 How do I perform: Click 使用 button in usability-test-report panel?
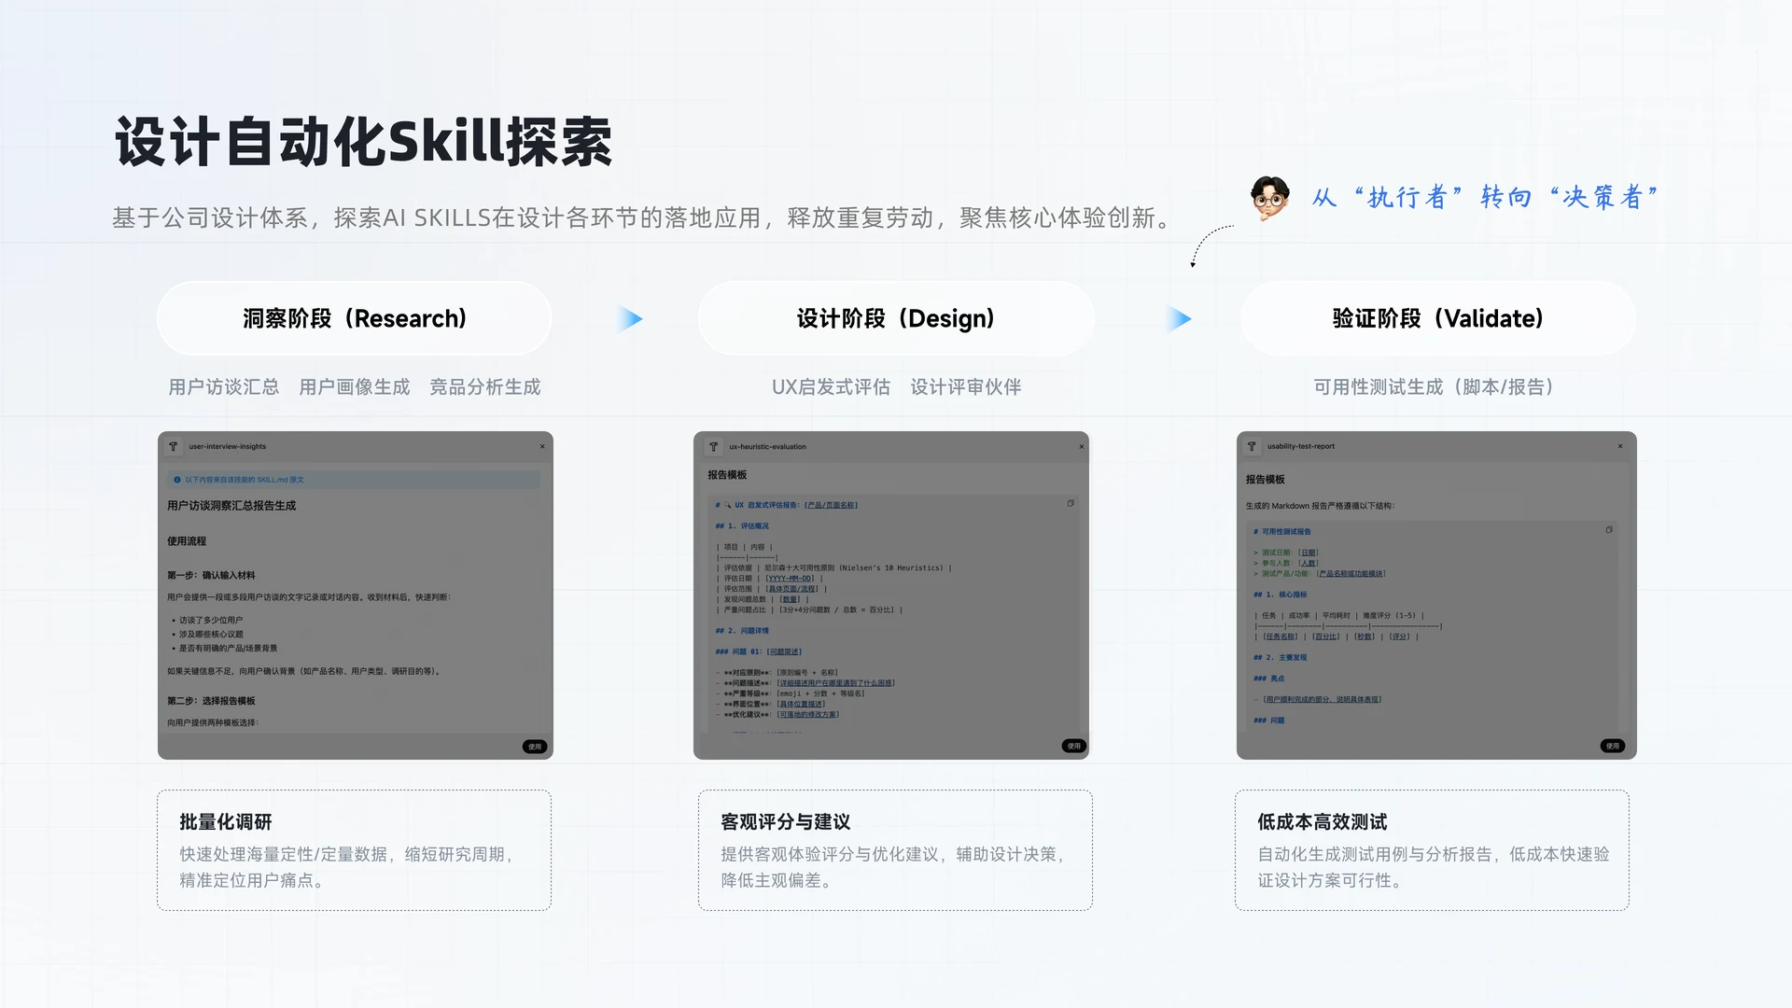click(1613, 746)
